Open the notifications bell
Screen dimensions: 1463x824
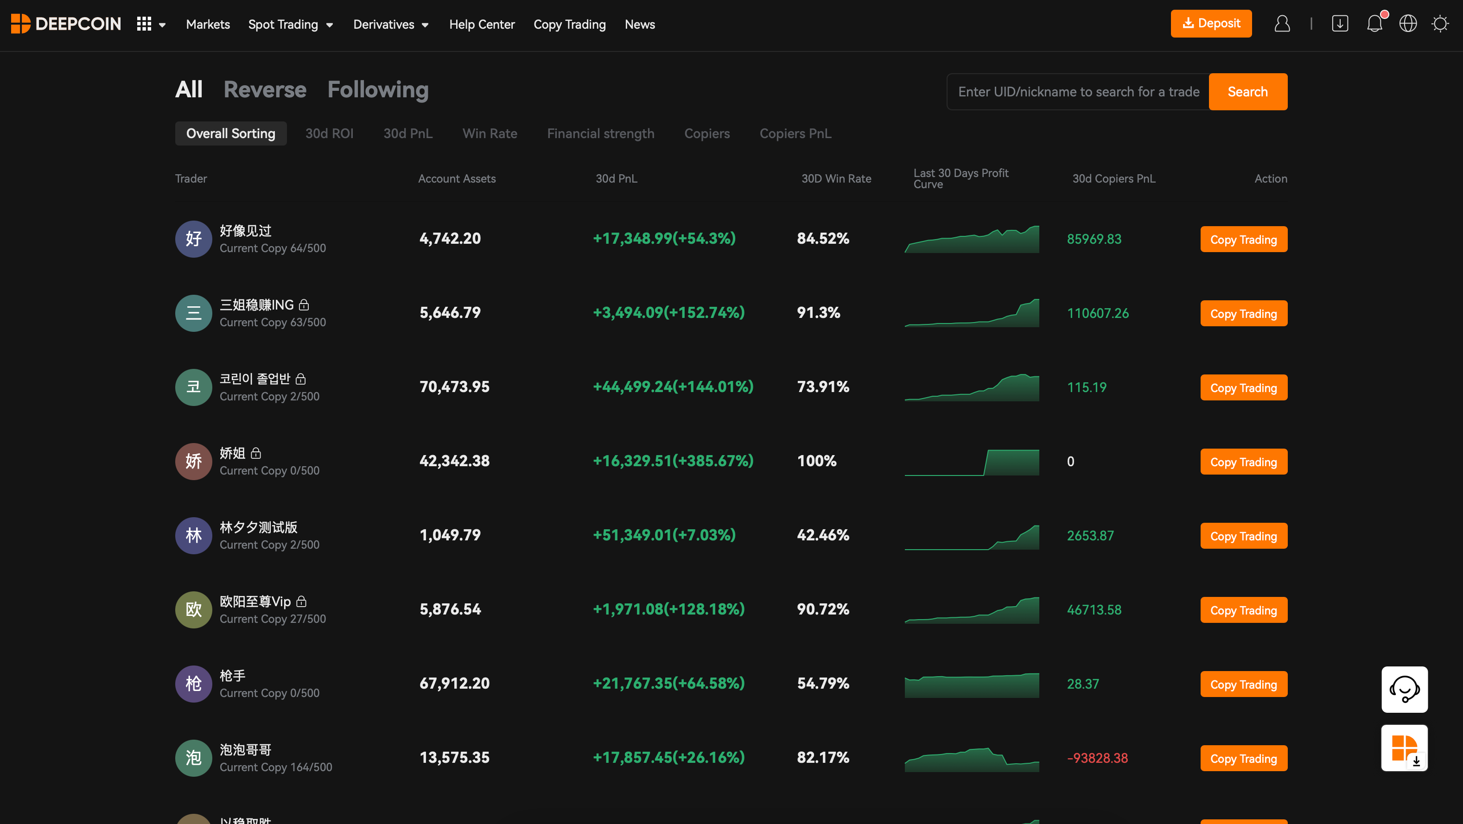(1374, 23)
